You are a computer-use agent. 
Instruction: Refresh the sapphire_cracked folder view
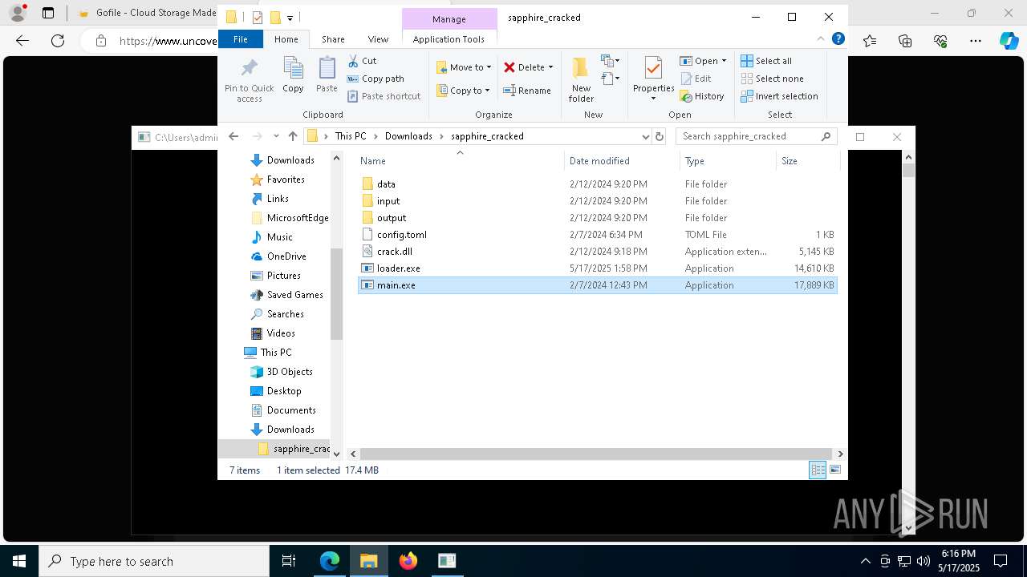coord(660,136)
